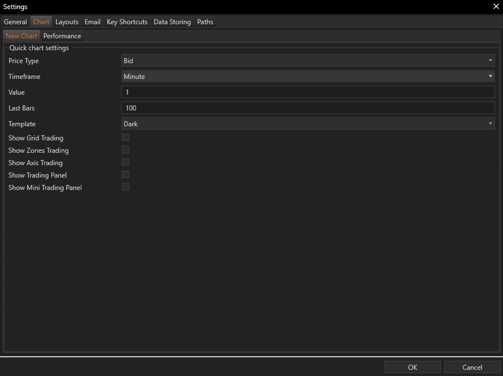Focus the Last Bars input field
Viewport: 503px width, 376px height.
308,108
